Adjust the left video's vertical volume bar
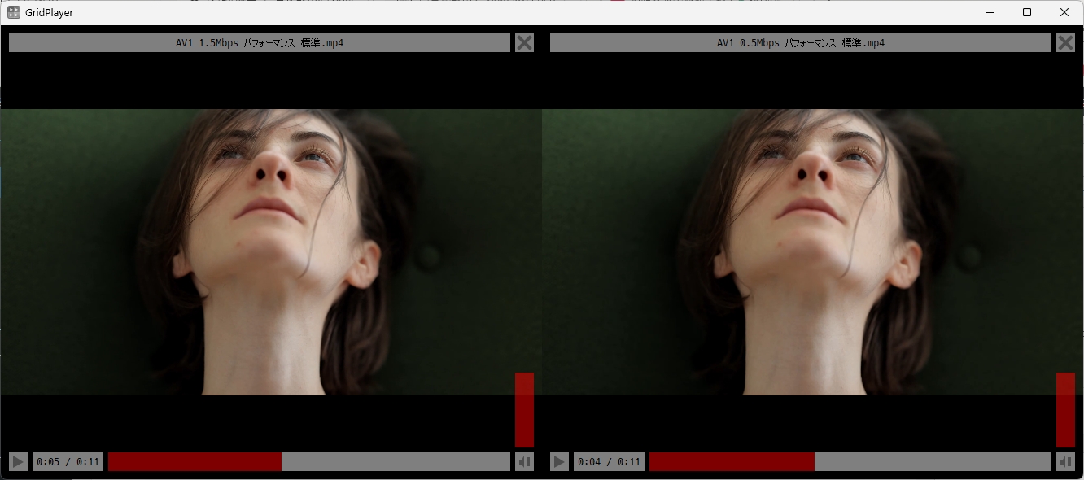 (525, 409)
